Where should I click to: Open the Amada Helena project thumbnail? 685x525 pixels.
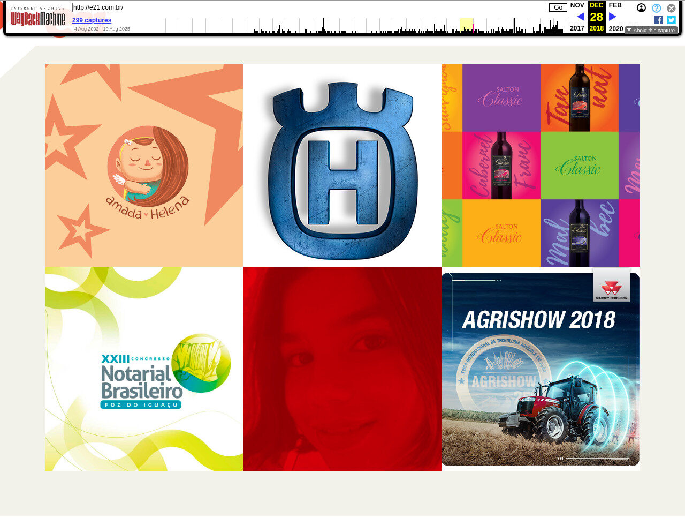[x=144, y=166]
